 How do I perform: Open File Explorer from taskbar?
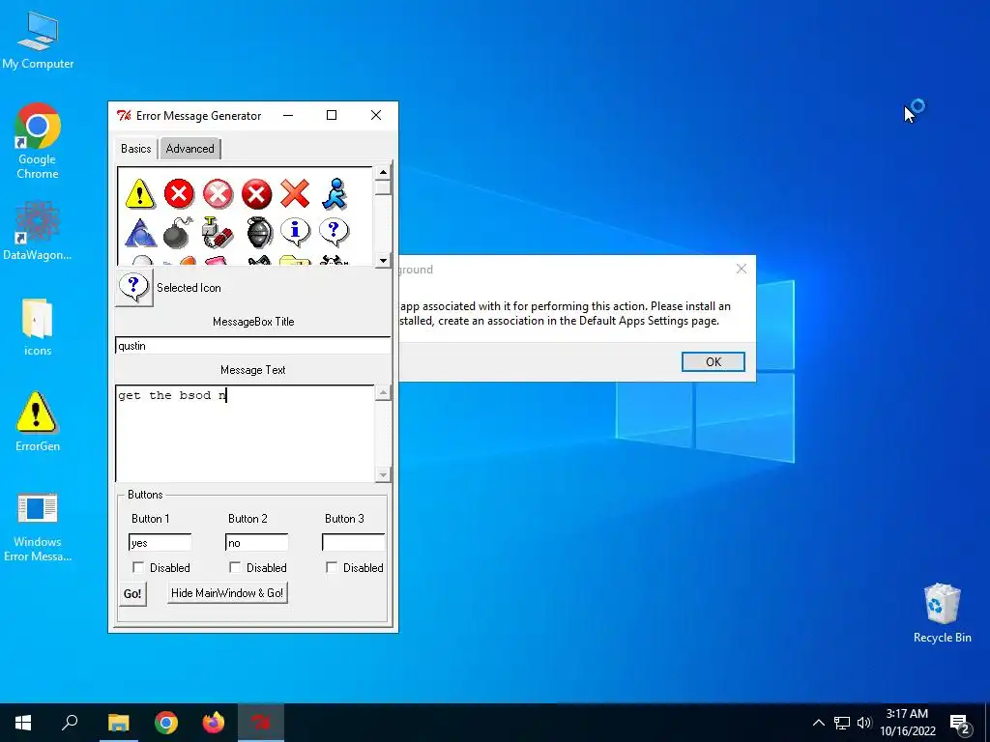118,723
